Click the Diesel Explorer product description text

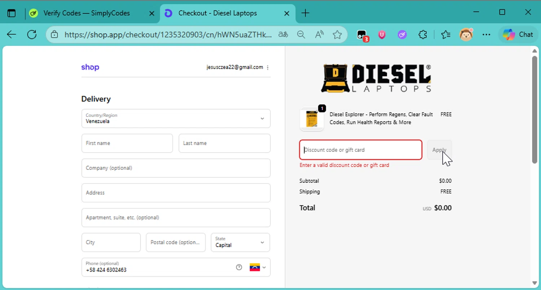[x=381, y=118]
